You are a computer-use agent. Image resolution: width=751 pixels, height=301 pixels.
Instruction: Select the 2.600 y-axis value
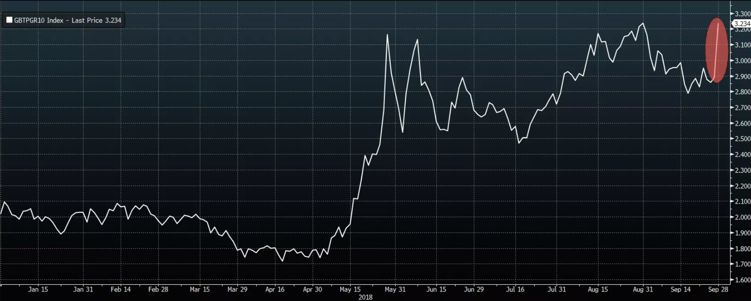click(x=742, y=123)
